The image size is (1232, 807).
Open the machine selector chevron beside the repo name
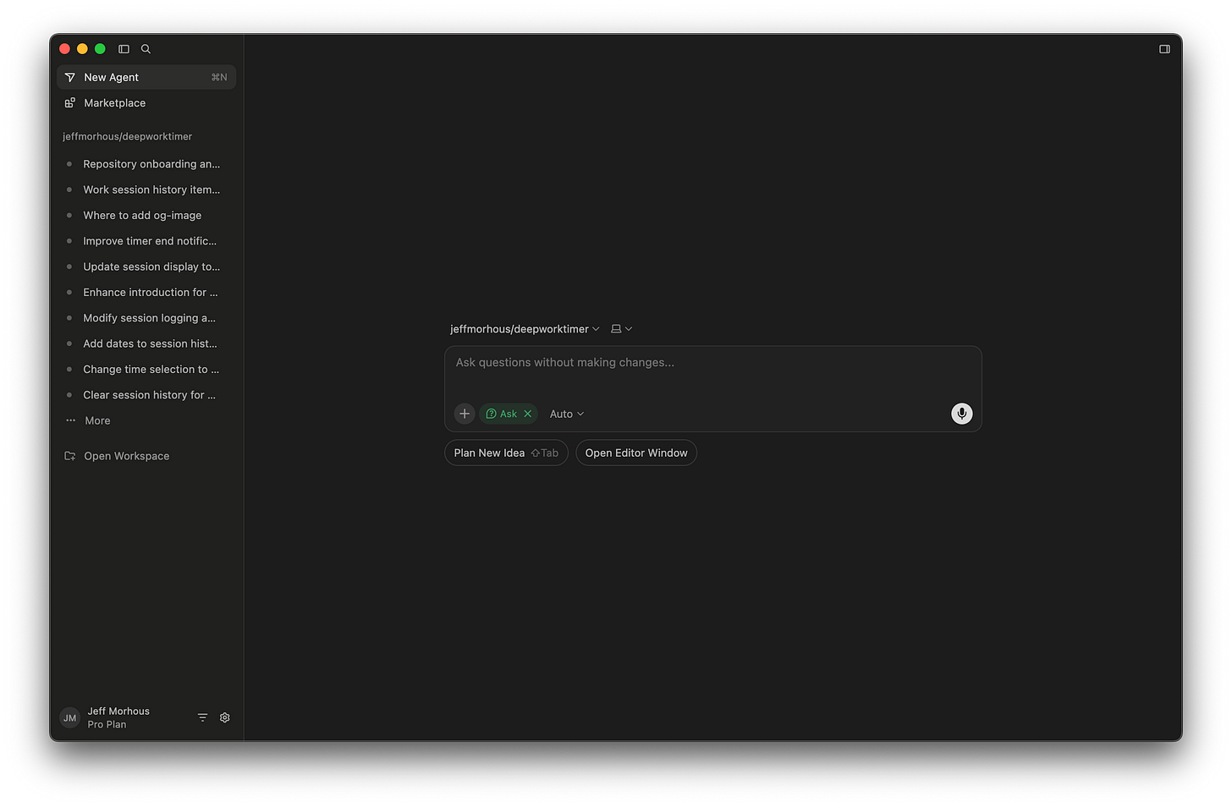[x=621, y=328]
